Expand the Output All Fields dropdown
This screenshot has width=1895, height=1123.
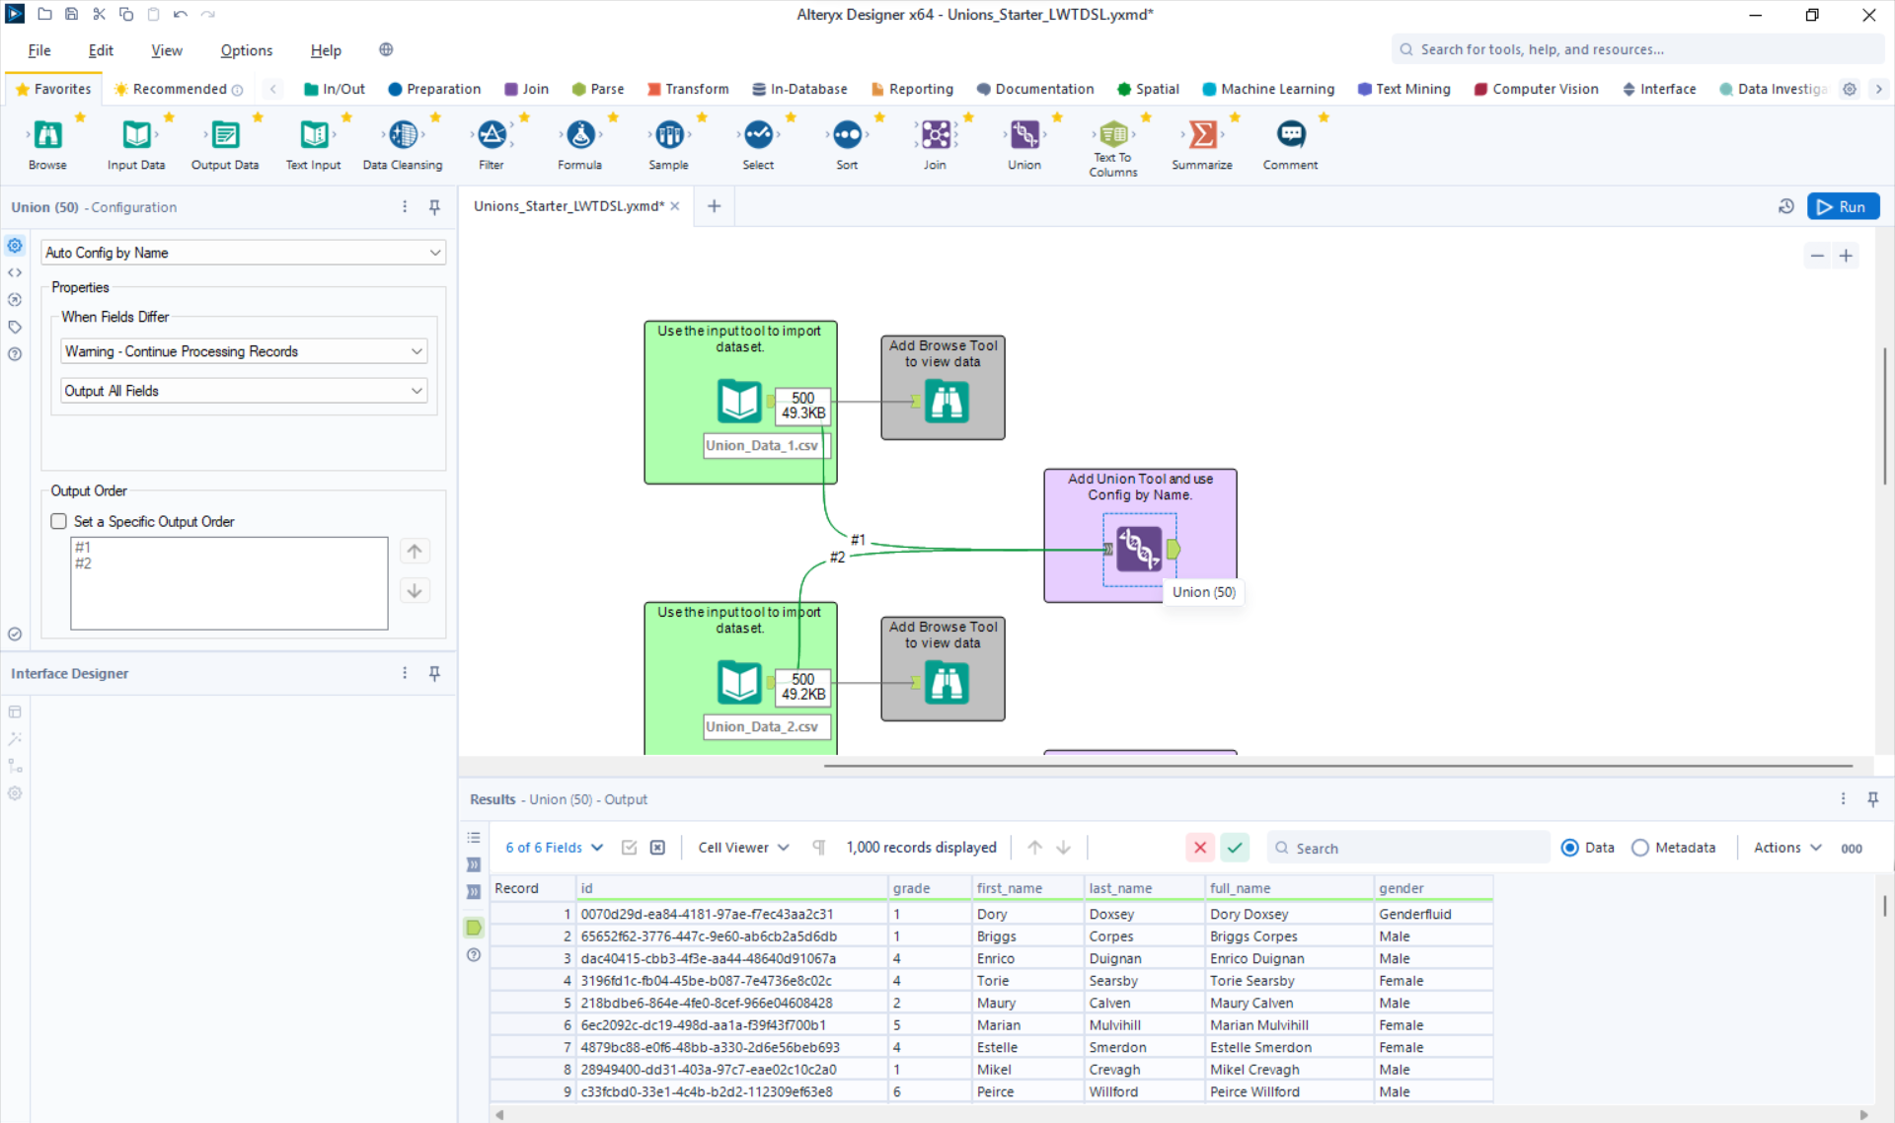[x=243, y=391]
